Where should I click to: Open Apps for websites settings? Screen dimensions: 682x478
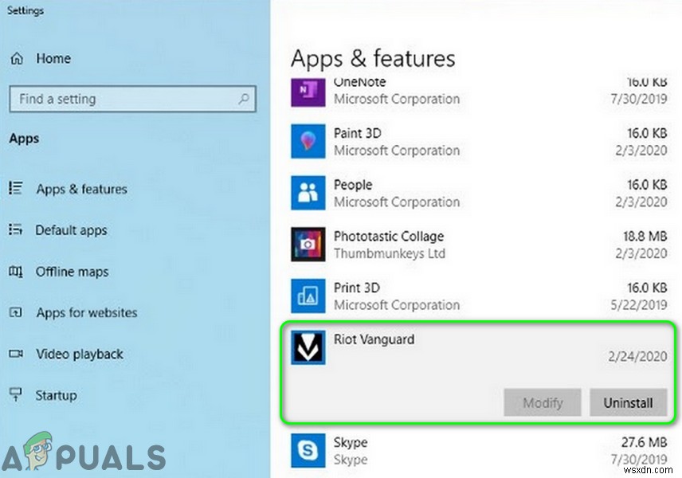pyautogui.click(x=86, y=313)
